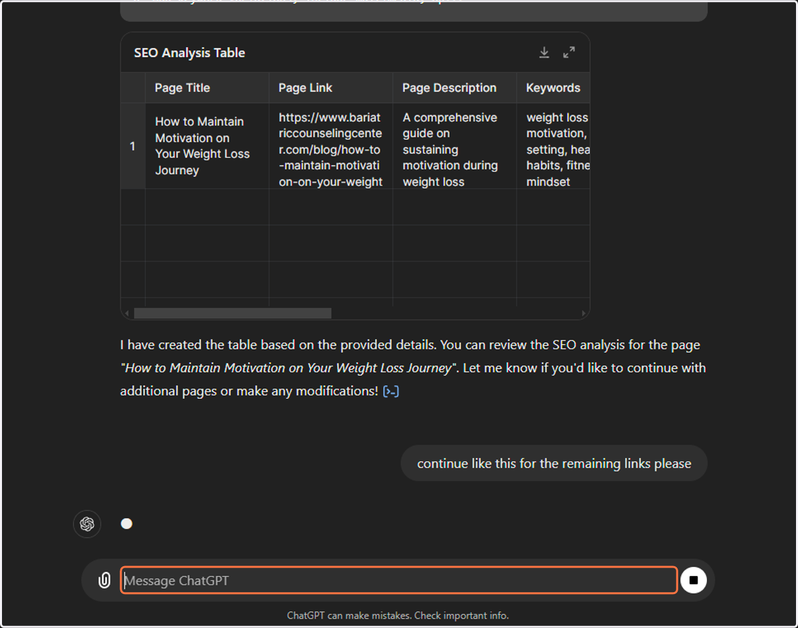Click the attach file paperclip icon
Screen dimensions: 798x628
[x=104, y=580]
